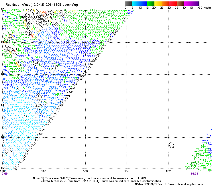
Task: Click the '153' longitude axis label
Action: 44,171
